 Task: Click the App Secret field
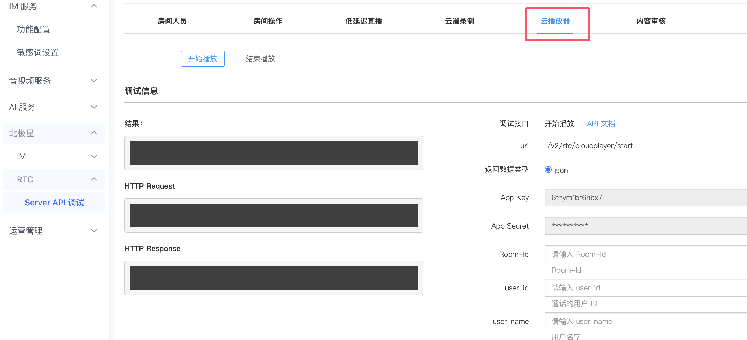[x=646, y=226]
